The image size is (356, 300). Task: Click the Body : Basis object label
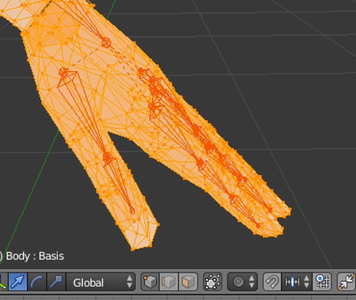35,256
